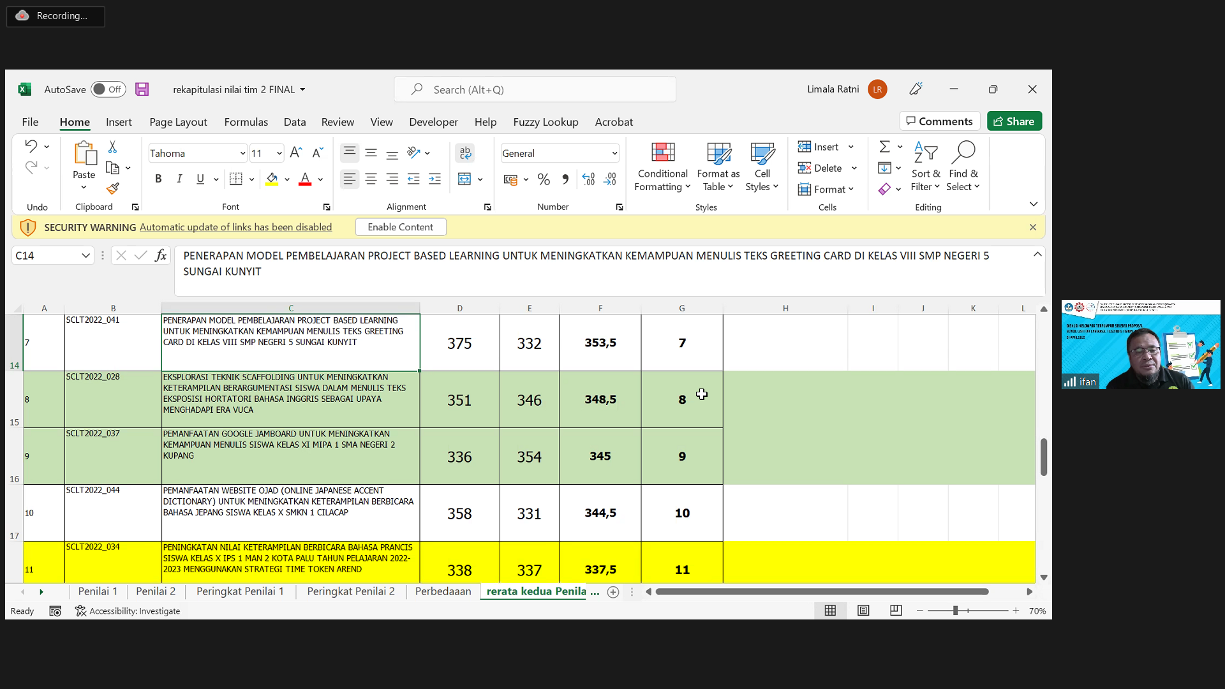1225x689 pixels.
Task: Click the Cut scissors icon
Action: pyautogui.click(x=112, y=147)
